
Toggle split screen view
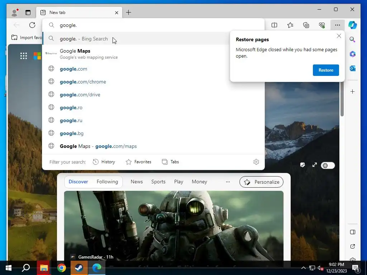click(x=274, y=25)
